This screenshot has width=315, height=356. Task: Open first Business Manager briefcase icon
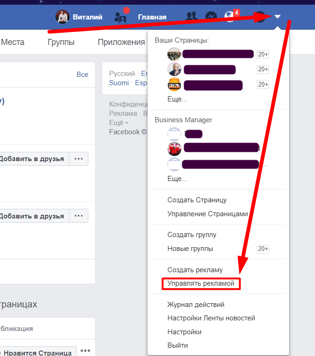coord(174,134)
